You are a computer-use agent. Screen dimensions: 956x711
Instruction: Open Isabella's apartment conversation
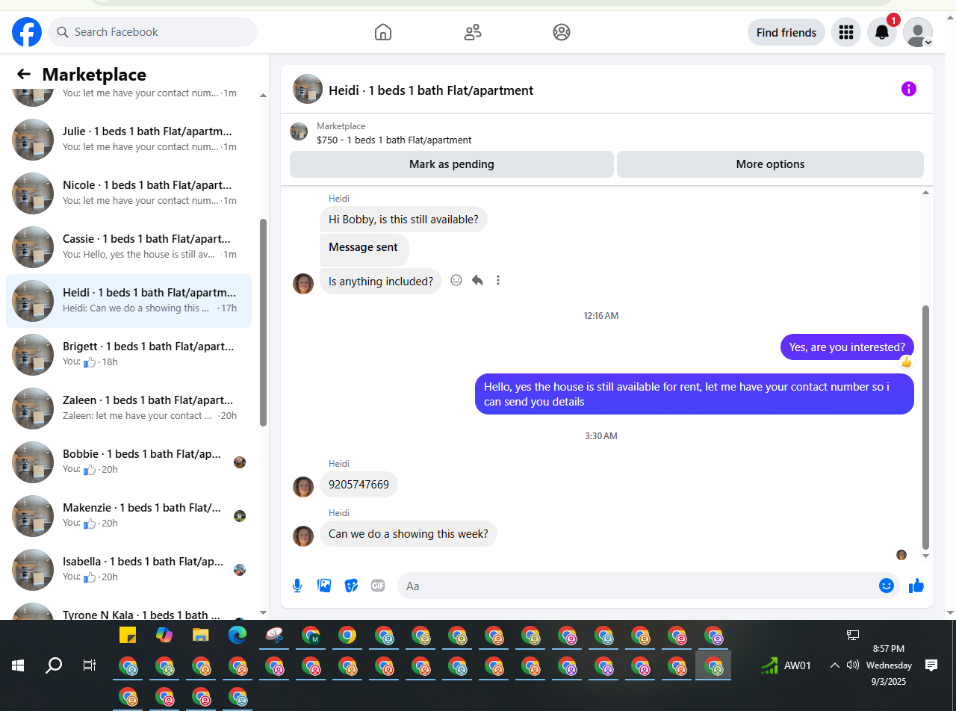(128, 570)
